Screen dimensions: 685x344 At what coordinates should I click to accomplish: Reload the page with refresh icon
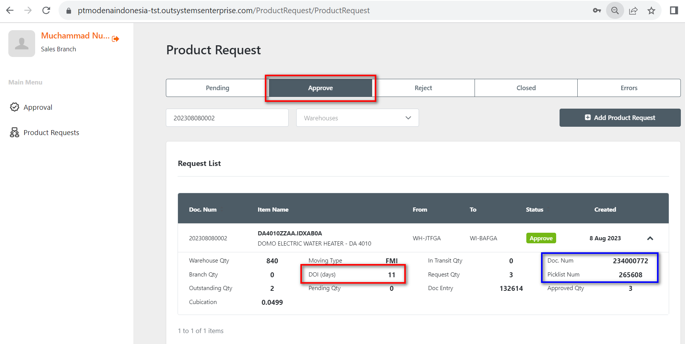click(46, 11)
